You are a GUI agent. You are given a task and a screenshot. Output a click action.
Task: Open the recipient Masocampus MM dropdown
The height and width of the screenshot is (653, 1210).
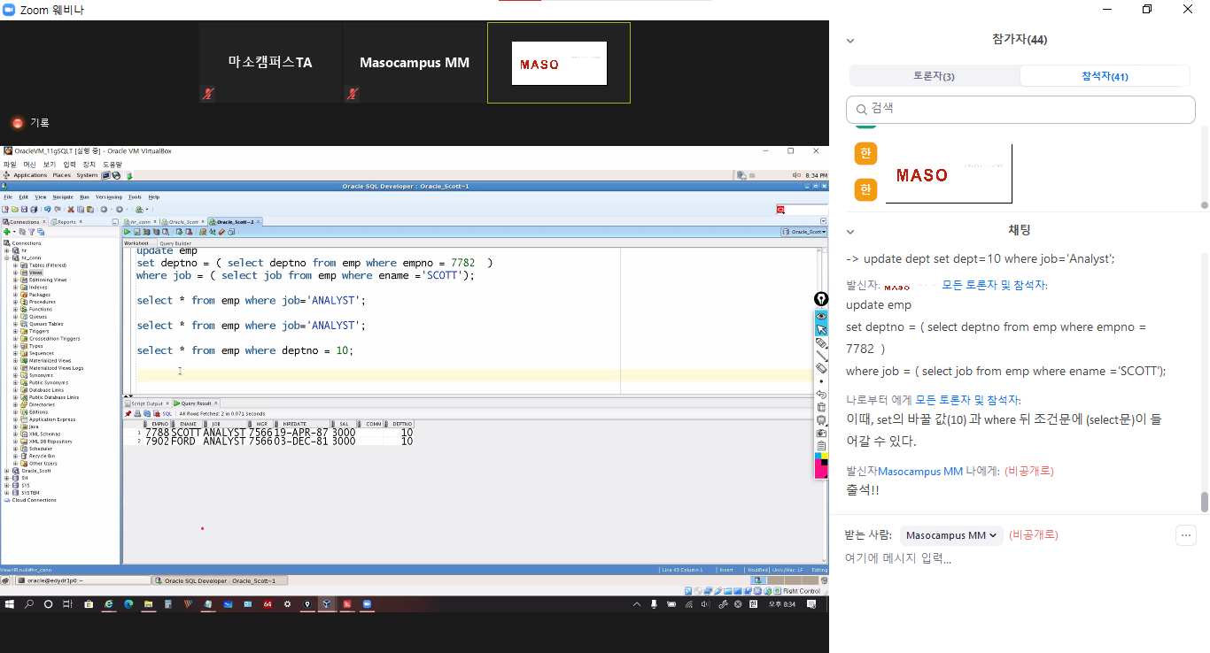(x=951, y=535)
